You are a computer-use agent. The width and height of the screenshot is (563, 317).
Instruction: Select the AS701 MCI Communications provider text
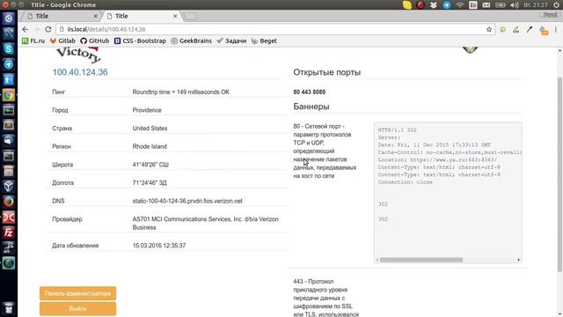tap(205, 223)
